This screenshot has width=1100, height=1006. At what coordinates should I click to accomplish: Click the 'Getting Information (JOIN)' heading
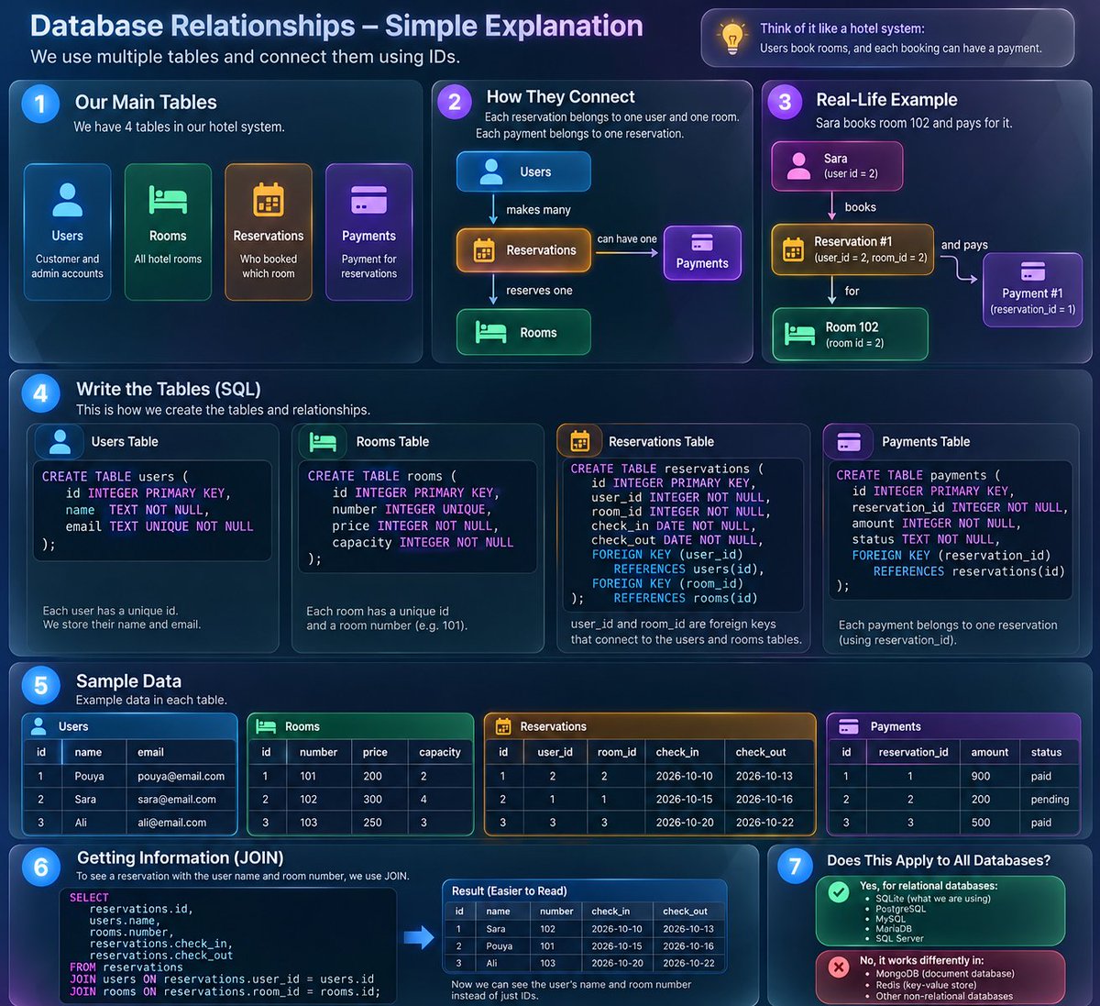tap(180, 857)
